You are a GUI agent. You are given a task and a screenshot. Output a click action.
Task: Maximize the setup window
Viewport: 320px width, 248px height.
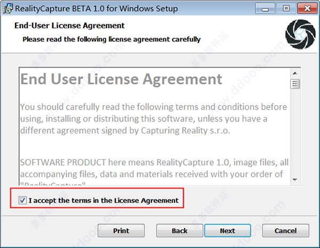click(x=285, y=8)
